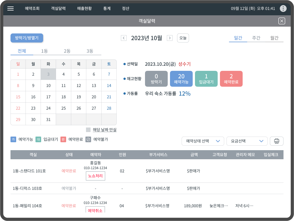The height and width of the screenshot is (221, 294).
Task: Click the 오늘 button
Action: pyautogui.click(x=183, y=38)
